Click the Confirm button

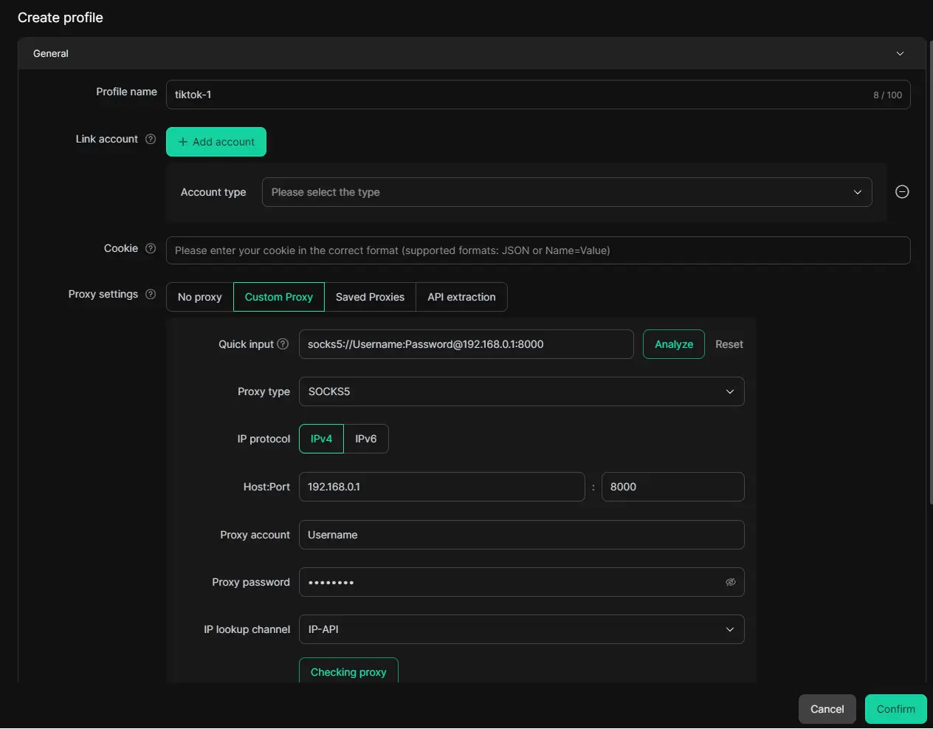(x=895, y=709)
